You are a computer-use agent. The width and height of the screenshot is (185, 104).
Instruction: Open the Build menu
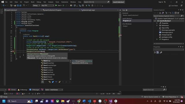(33, 2)
